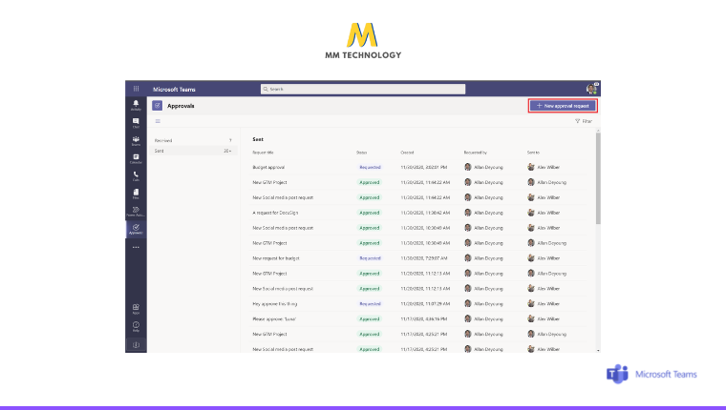Open A request for DocuSign

click(x=275, y=213)
